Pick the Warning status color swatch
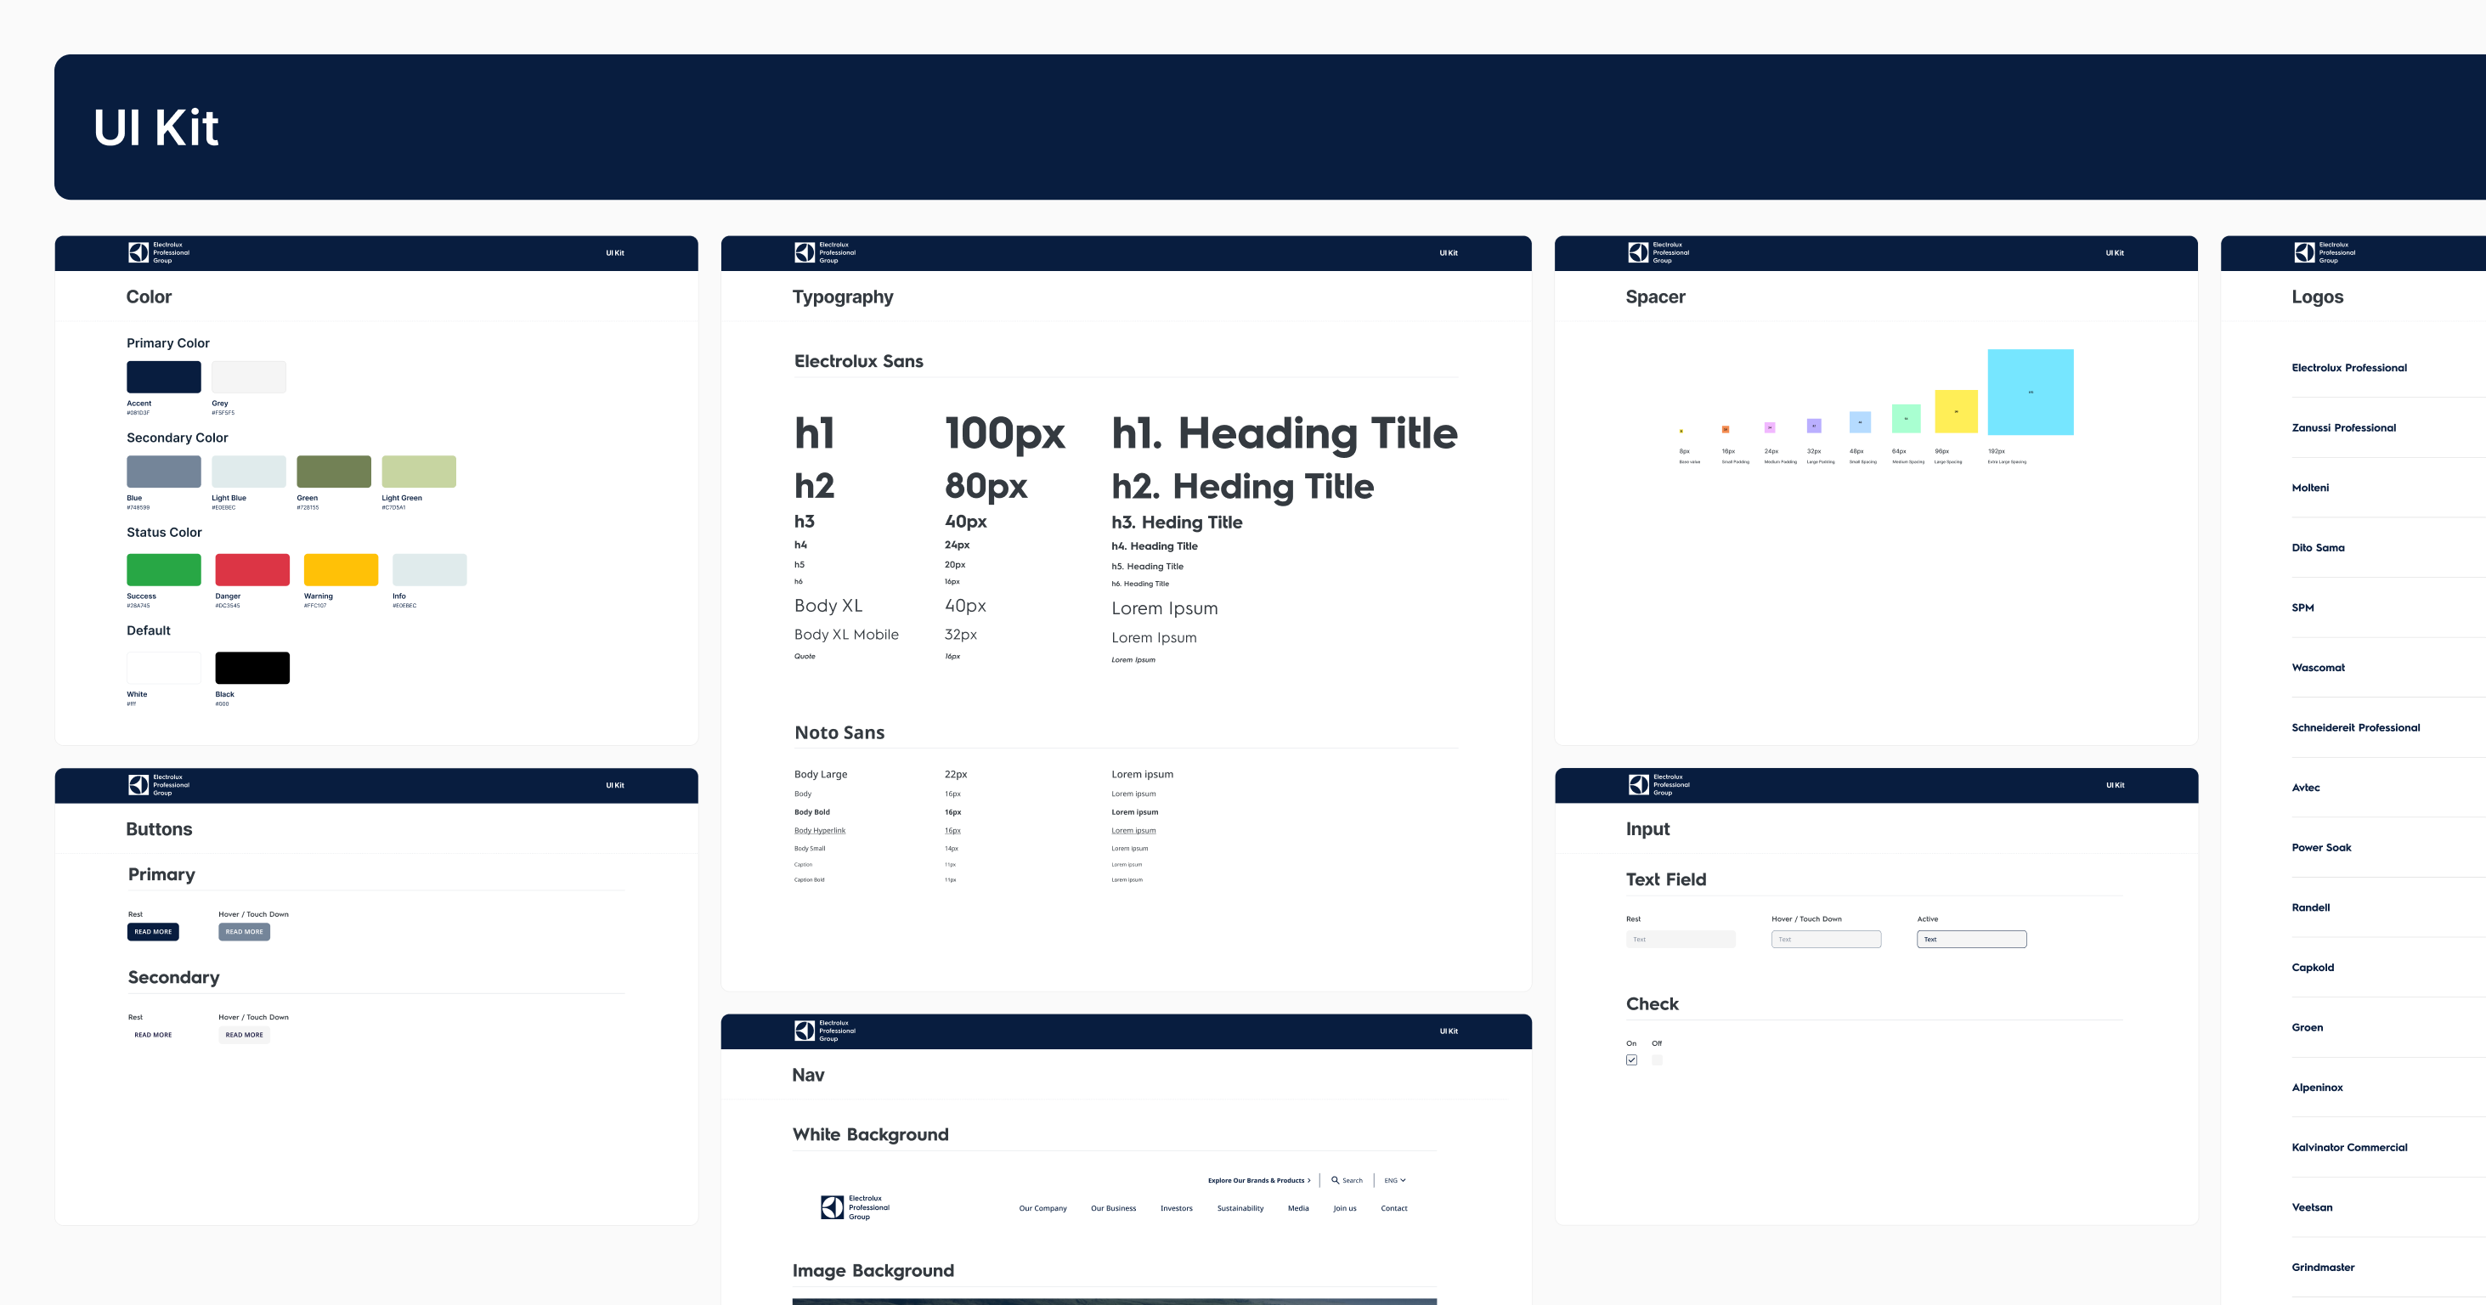 coord(342,569)
